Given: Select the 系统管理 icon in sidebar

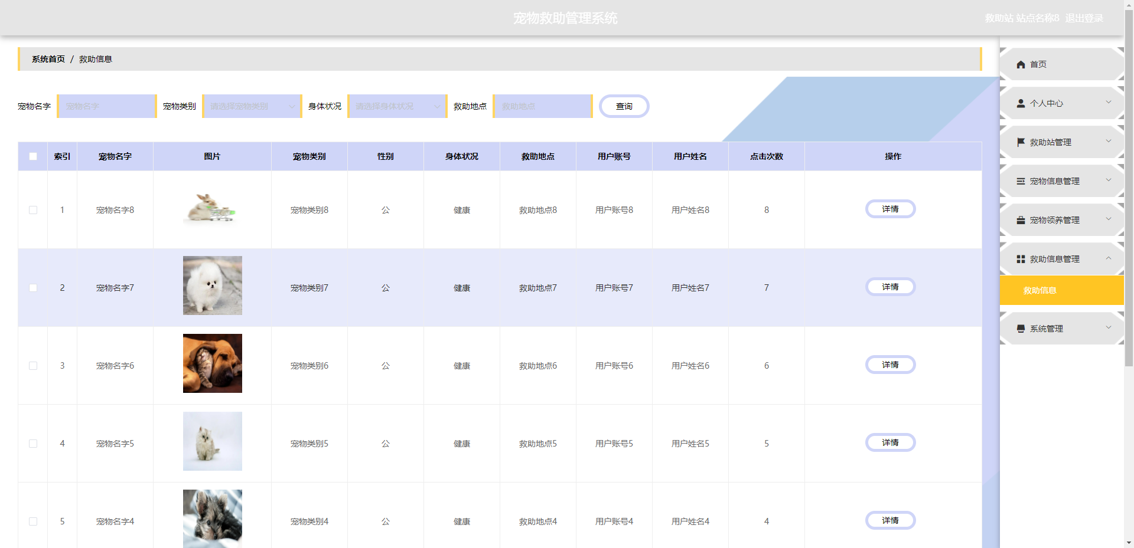Looking at the screenshot, I should click(1021, 329).
